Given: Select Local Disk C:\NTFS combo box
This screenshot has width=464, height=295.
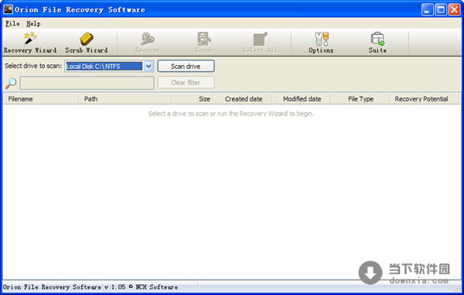Looking at the screenshot, I should click(109, 67).
